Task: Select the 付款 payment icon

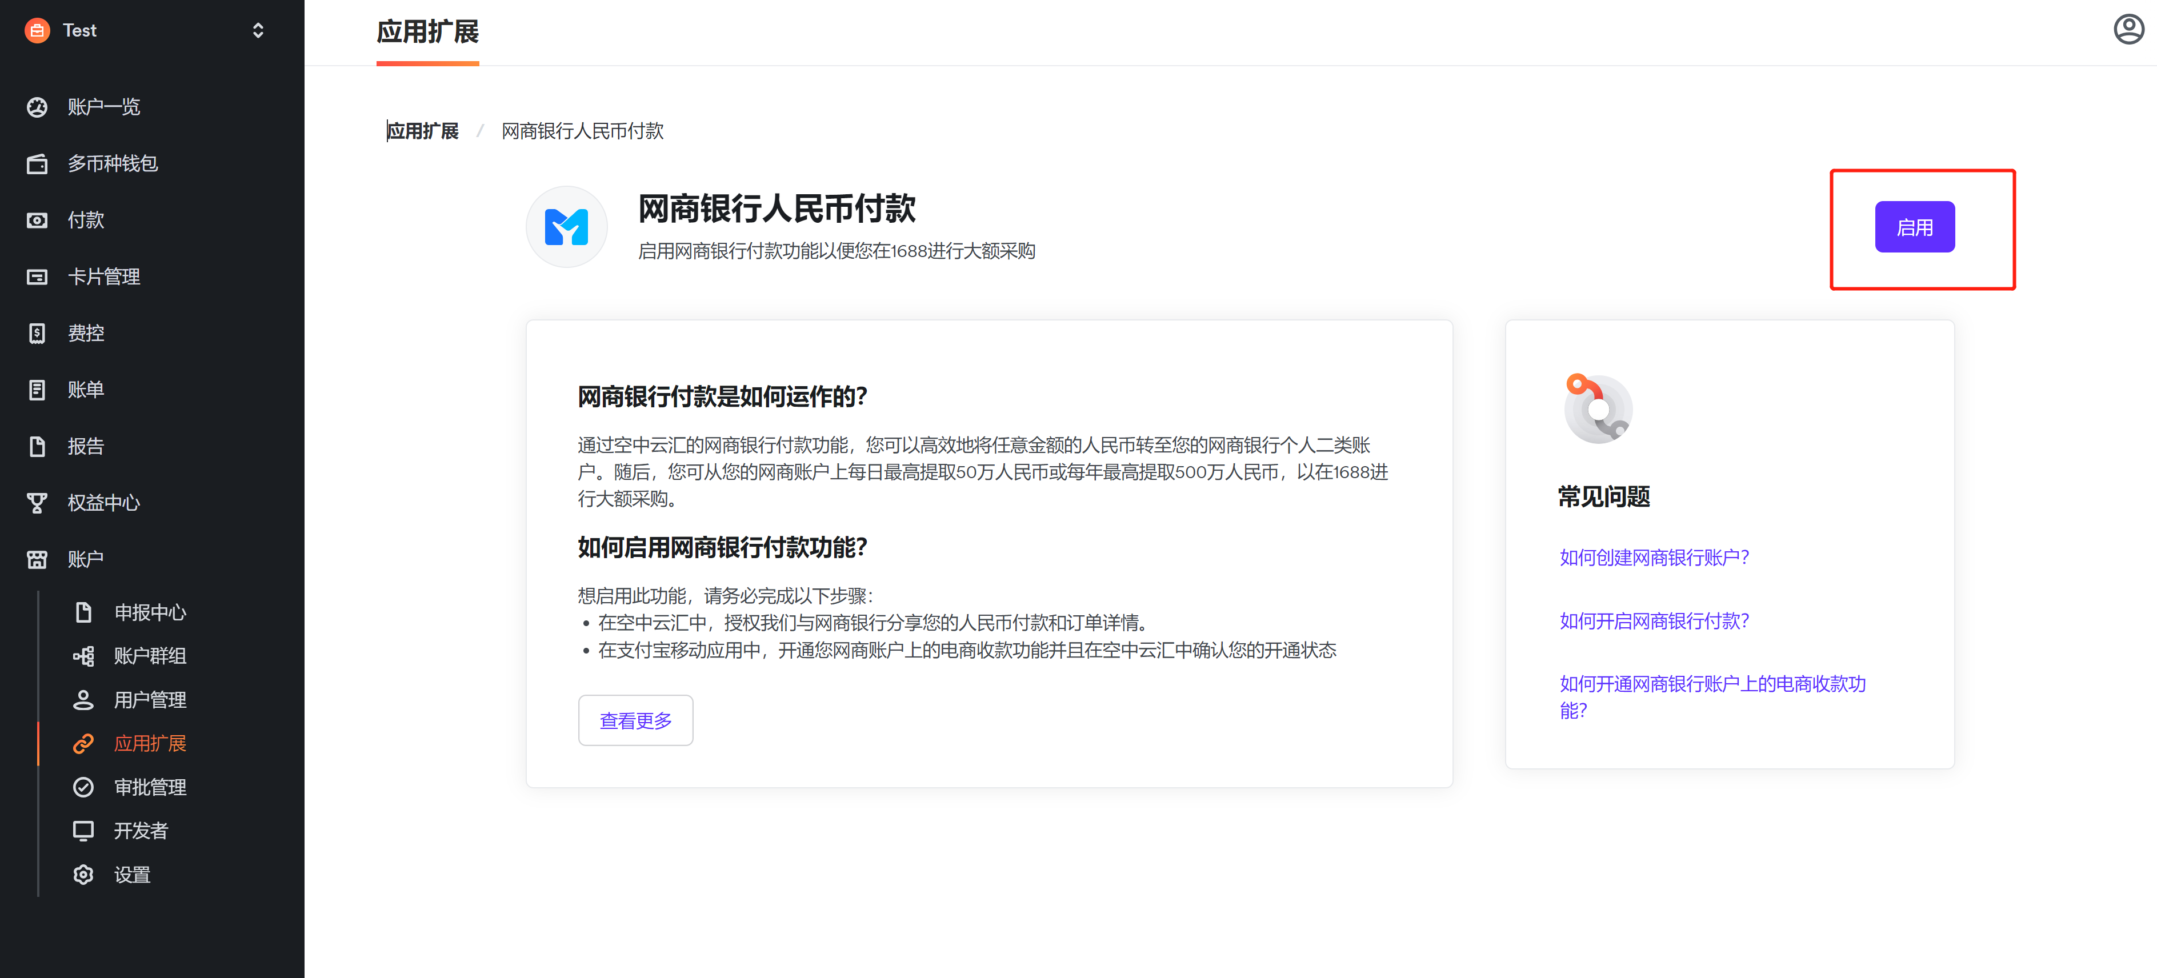Action: tap(37, 220)
